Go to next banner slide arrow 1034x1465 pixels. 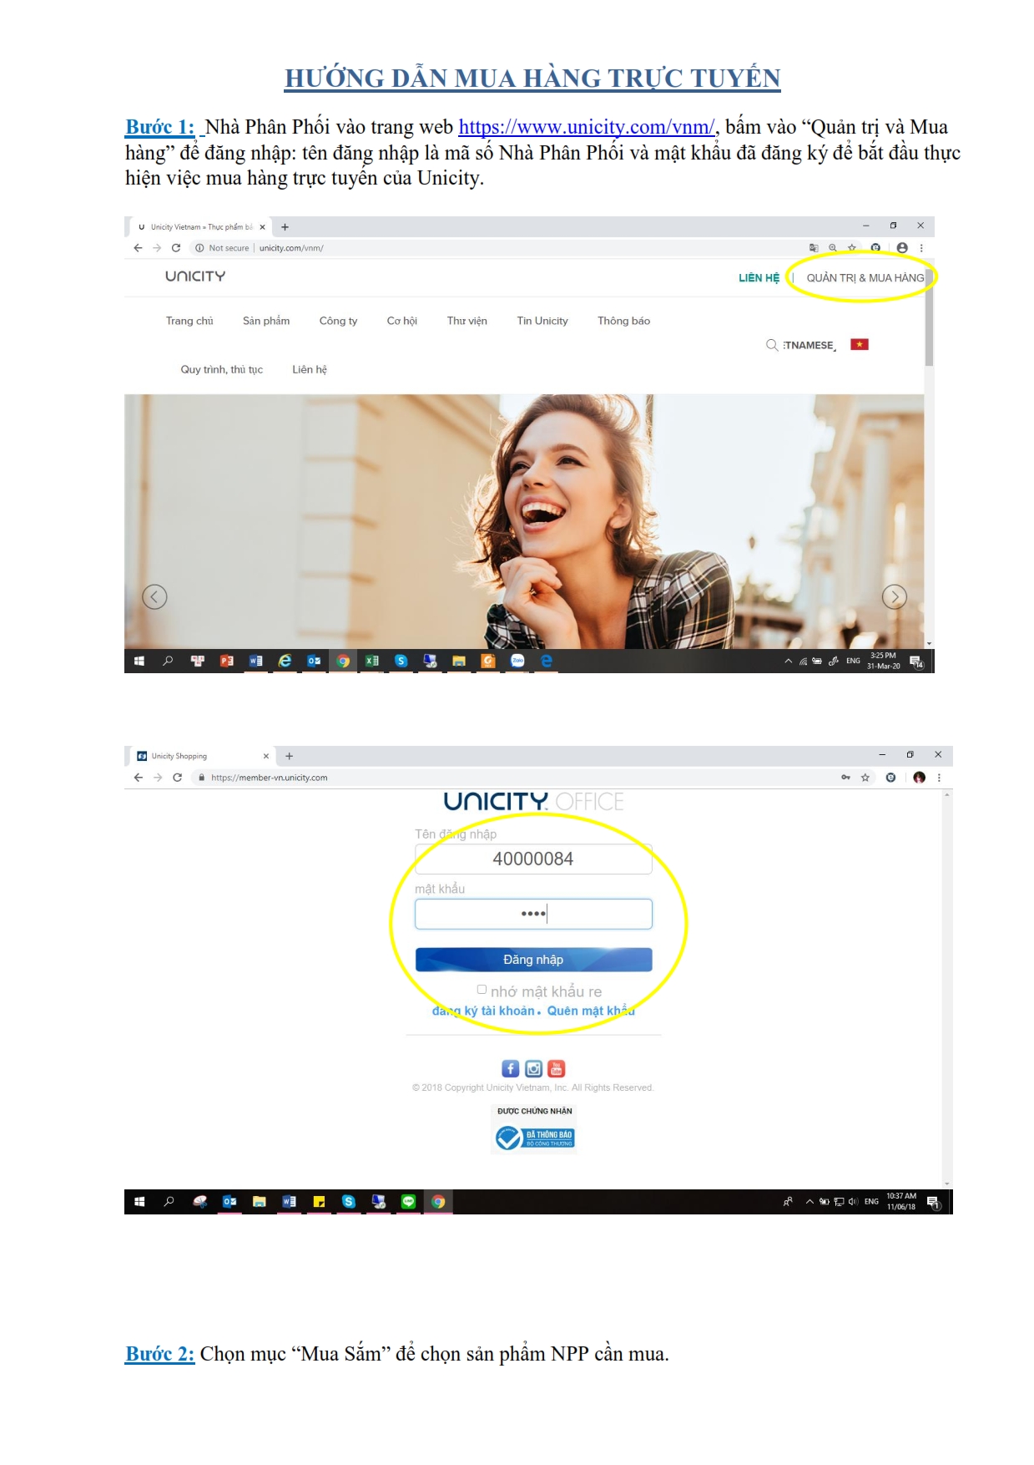click(895, 596)
